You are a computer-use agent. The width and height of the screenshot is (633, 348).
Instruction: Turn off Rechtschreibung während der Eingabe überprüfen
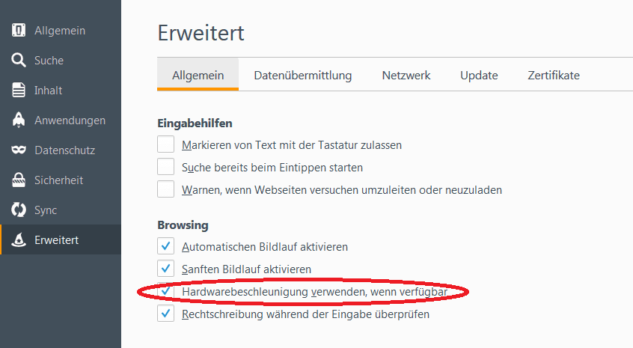pos(165,314)
